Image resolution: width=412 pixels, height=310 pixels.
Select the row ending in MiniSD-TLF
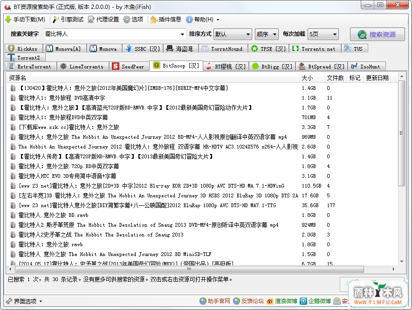click(x=202, y=254)
